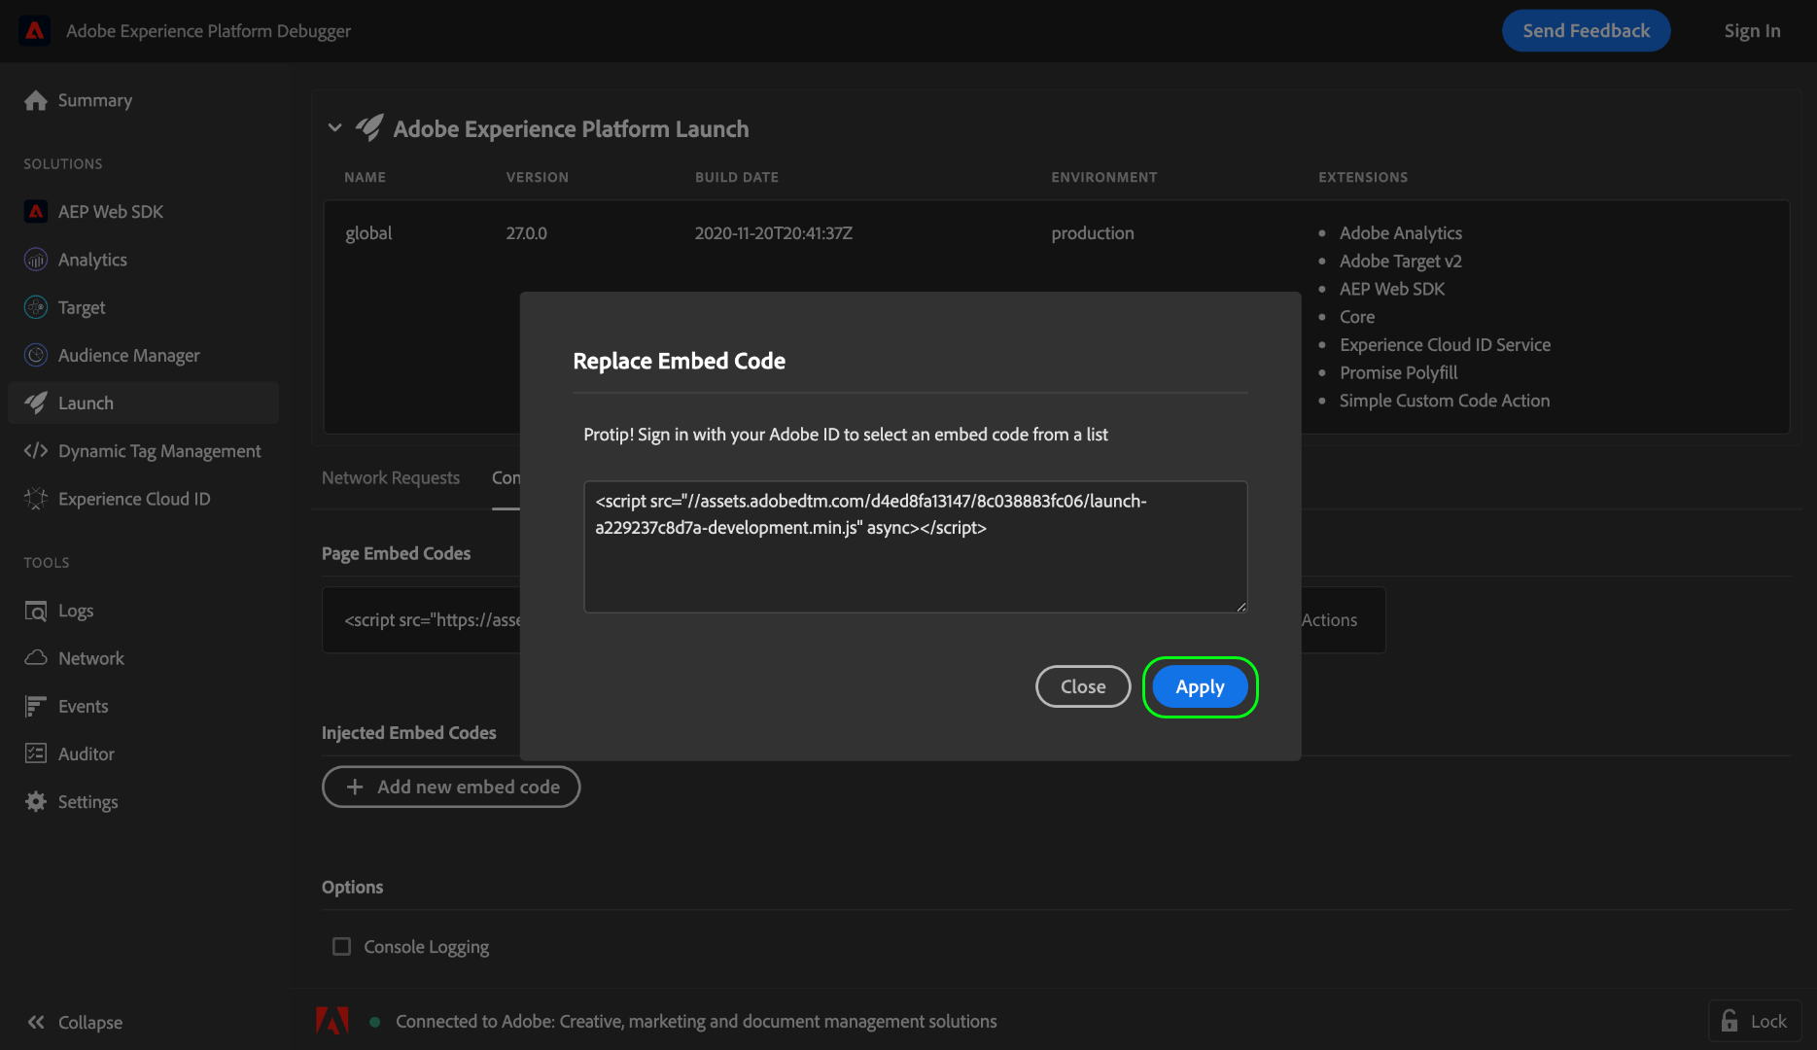Select the AEP Web SDK icon

(x=36, y=211)
